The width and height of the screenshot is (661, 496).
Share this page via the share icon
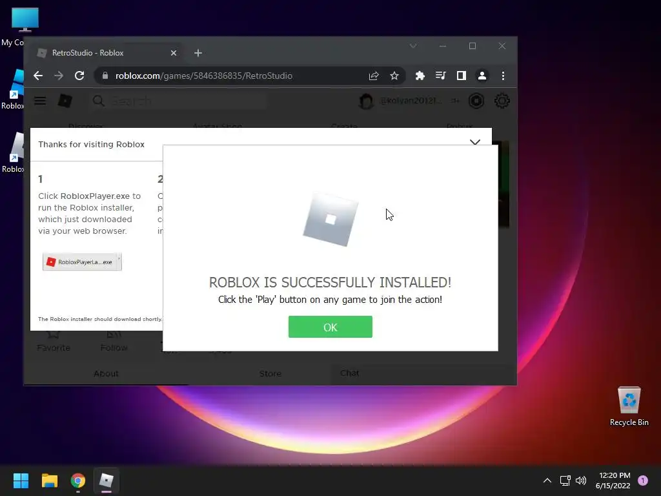click(x=374, y=76)
